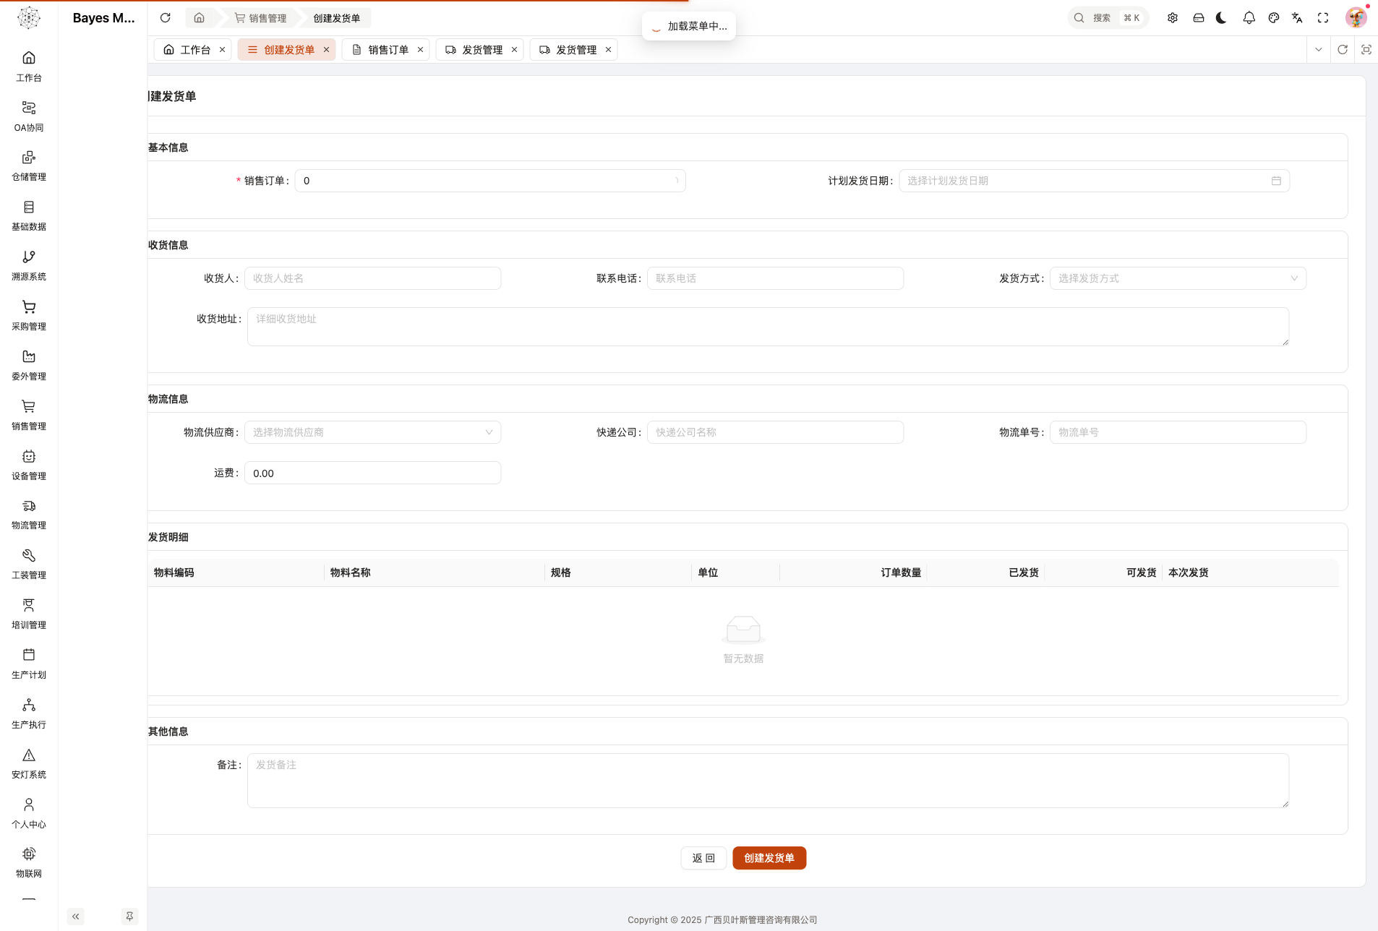Image resolution: width=1378 pixels, height=931 pixels.
Task: Open 生产执行 module in sidebar
Action: (x=29, y=713)
